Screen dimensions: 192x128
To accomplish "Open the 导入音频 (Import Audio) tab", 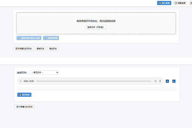I will 164,3.
